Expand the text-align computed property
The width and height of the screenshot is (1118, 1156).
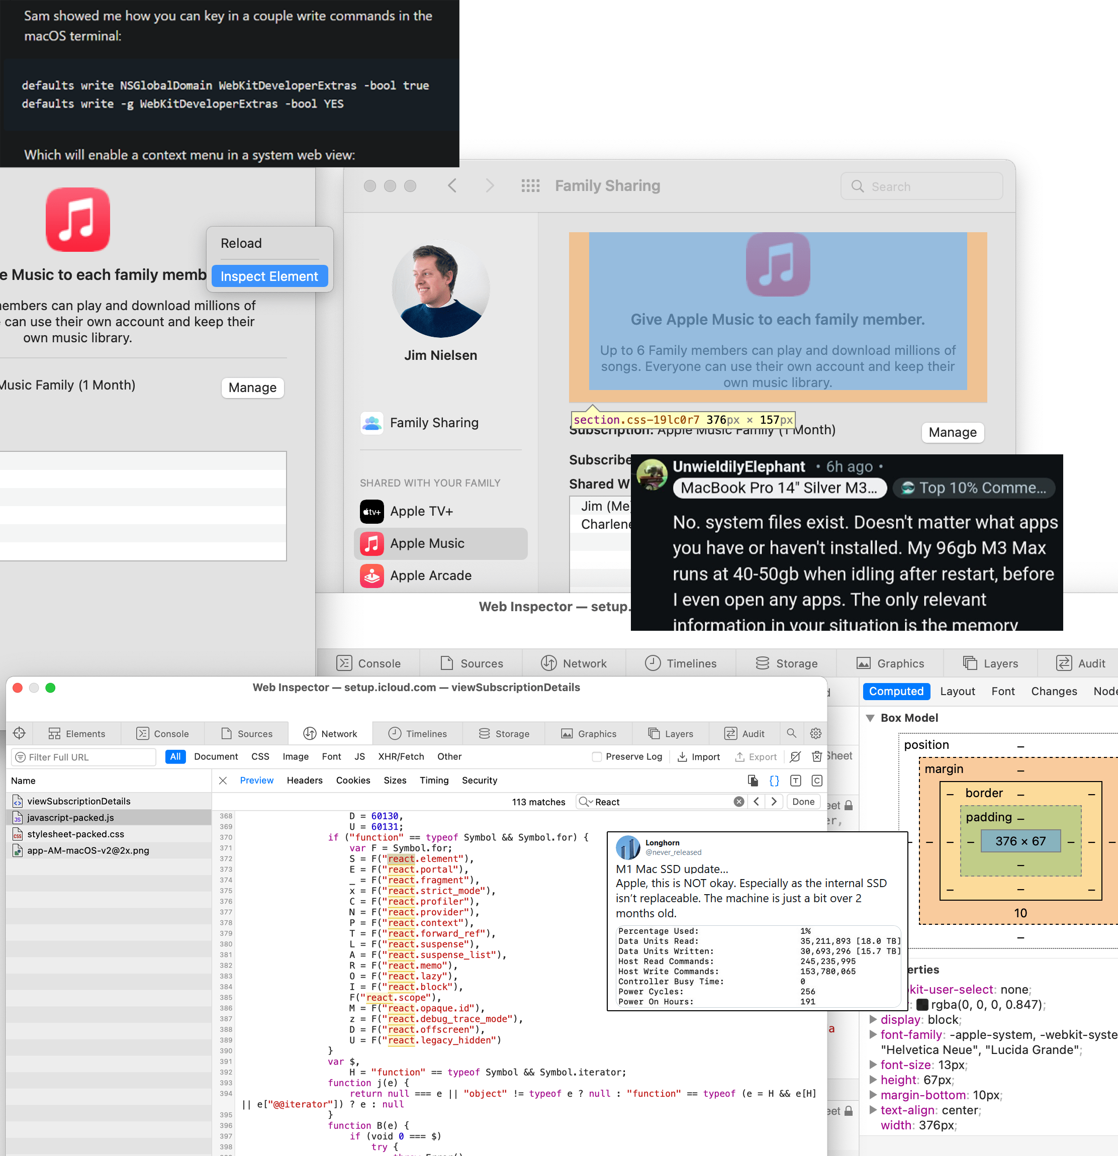pyautogui.click(x=873, y=1110)
